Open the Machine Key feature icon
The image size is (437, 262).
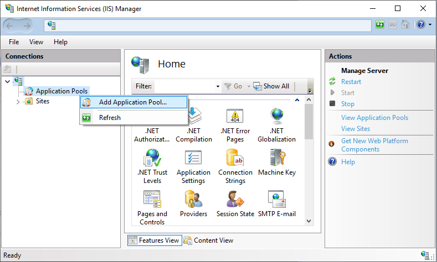tap(276, 158)
